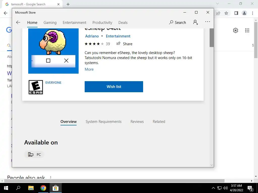
Task: Expand description with More link
Action: (89, 69)
